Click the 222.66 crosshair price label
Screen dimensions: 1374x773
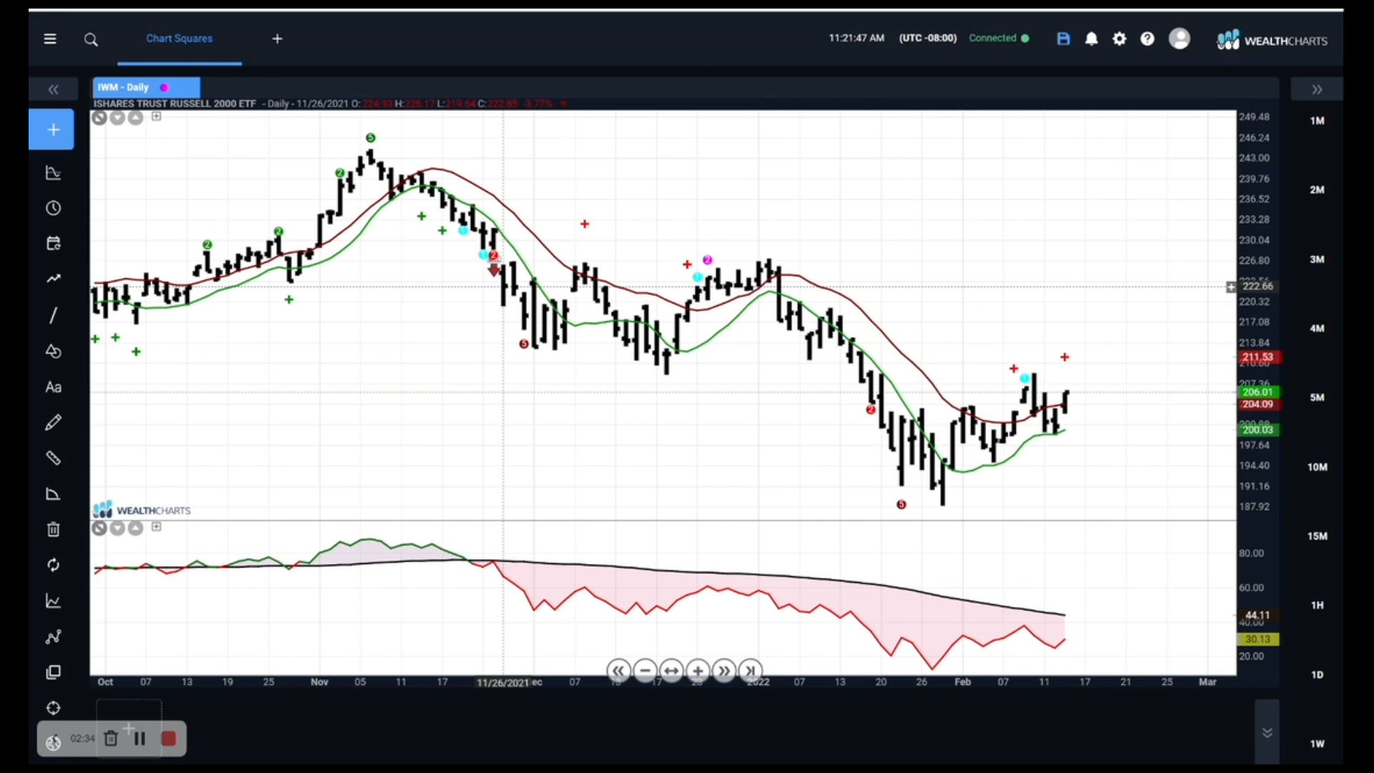[x=1257, y=286]
